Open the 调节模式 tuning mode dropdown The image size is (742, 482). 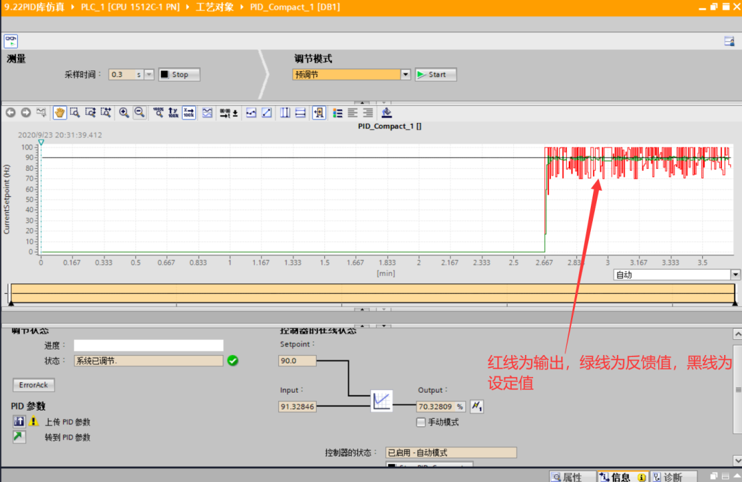click(x=405, y=74)
